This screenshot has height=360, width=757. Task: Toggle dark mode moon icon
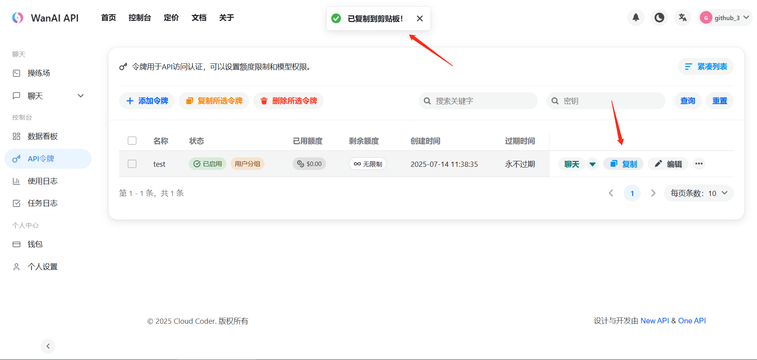[659, 18]
